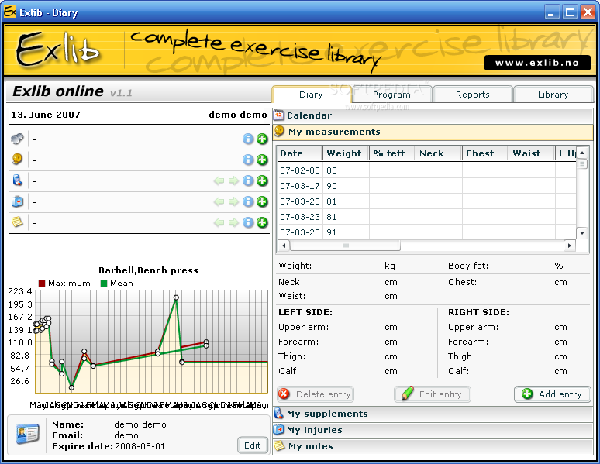Sort by the Date column header
Image resolution: width=600 pixels, height=464 pixels.
300,153
